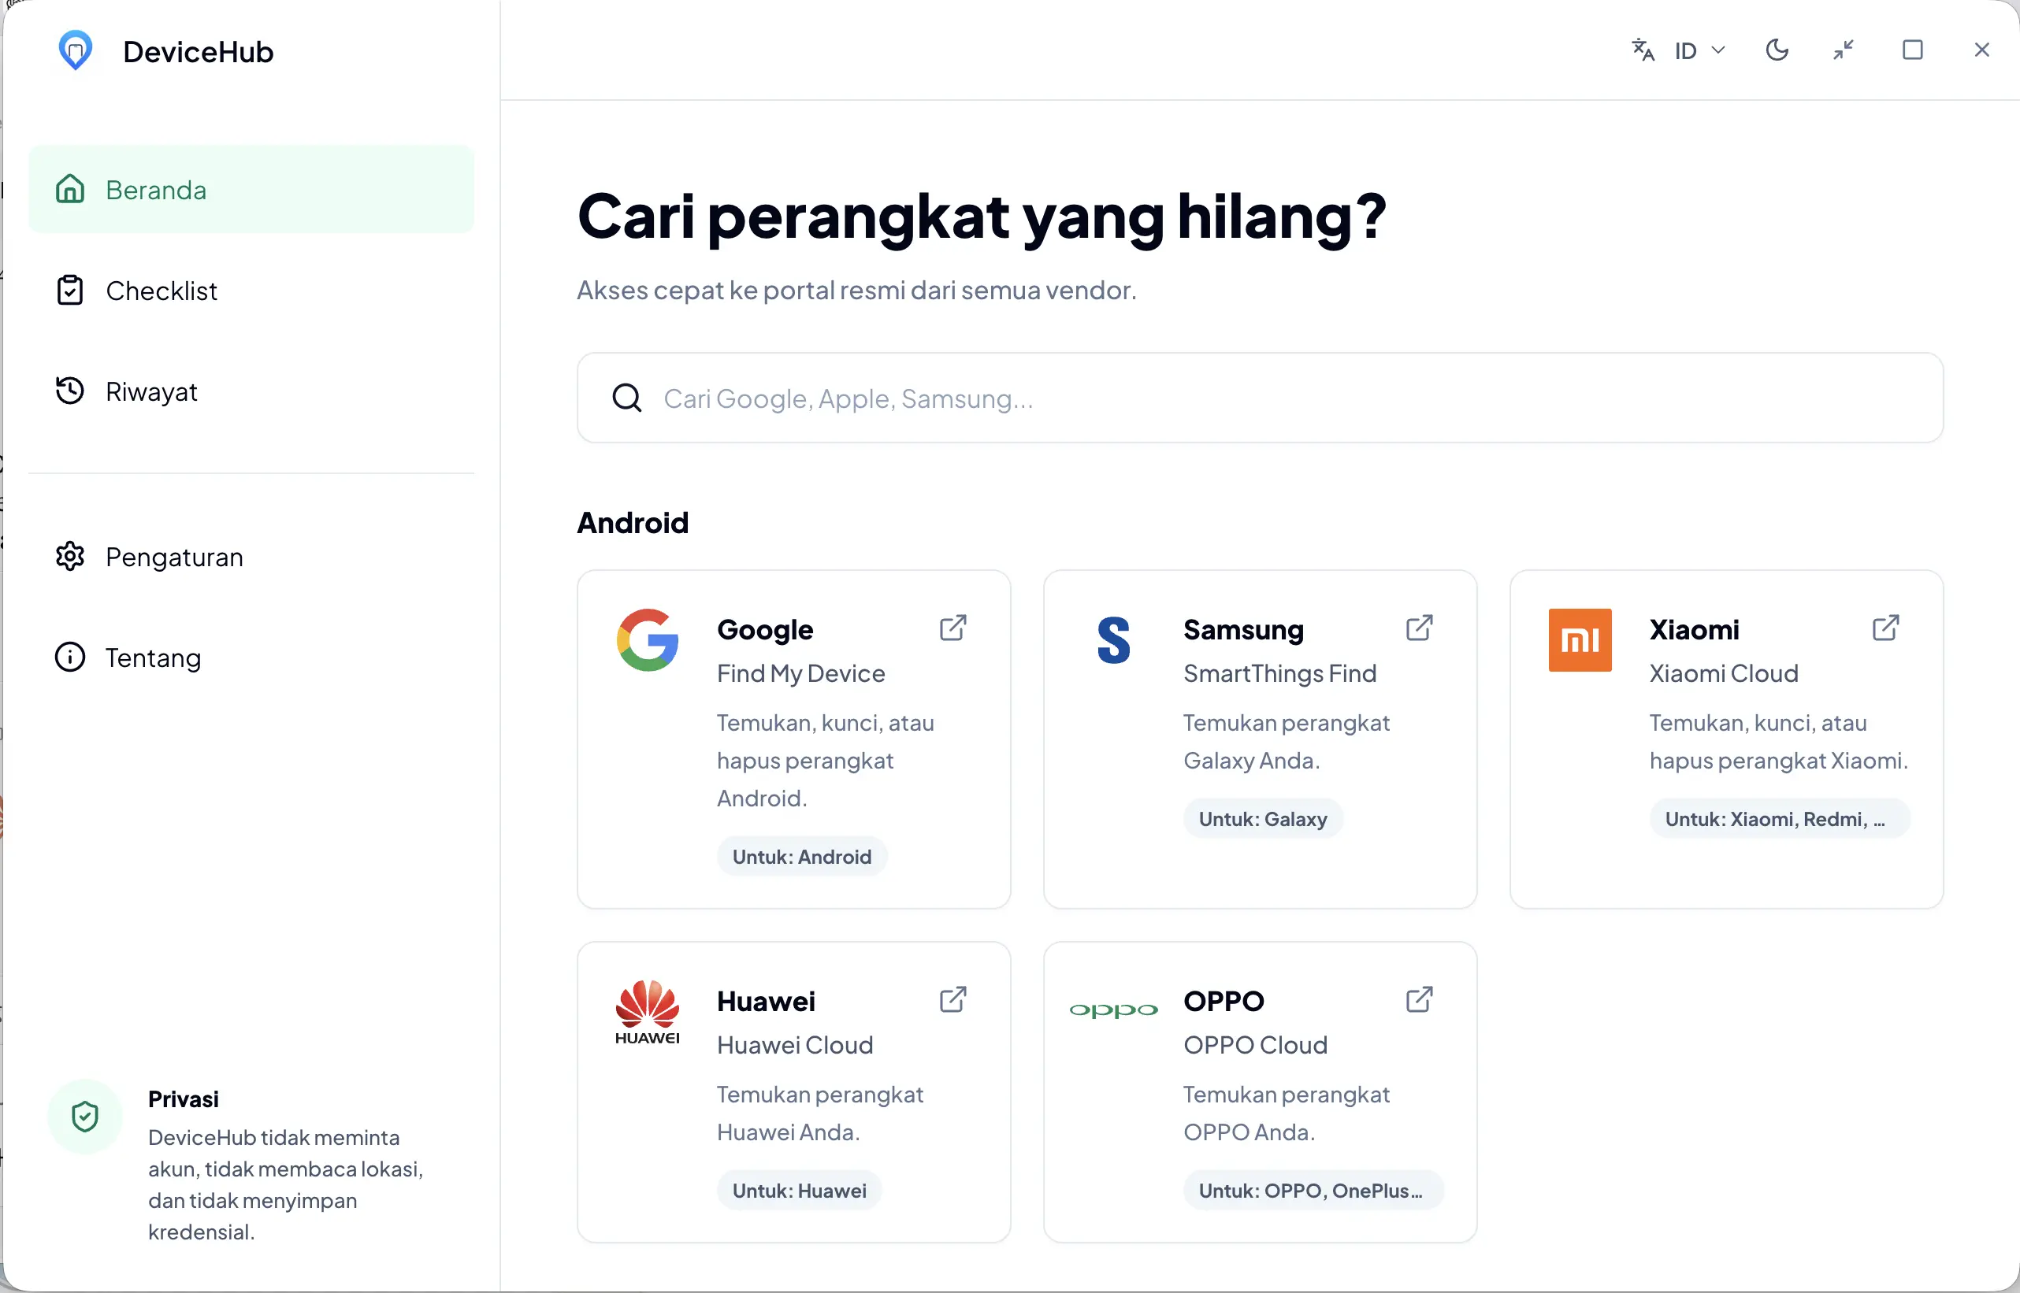
Task: Open the Xiaomi Cloud card
Action: pyautogui.click(x=1727, y=739)
